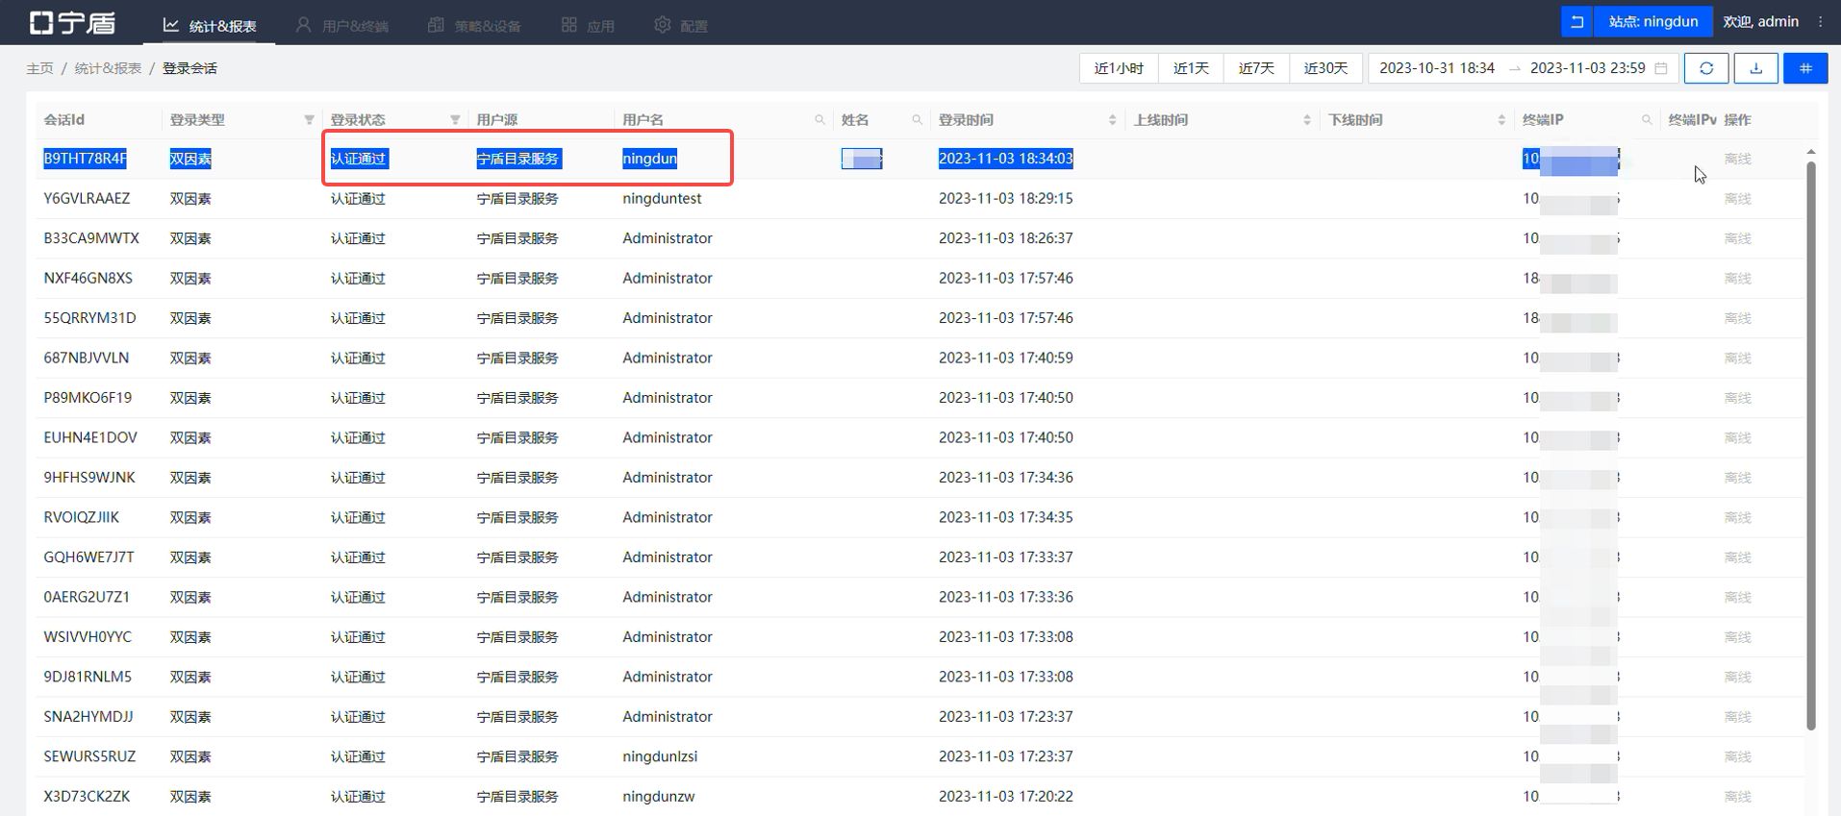1841x816 pixels.
Task: Go to 主页 breadcrumb
Action: (x=39, y=68)
